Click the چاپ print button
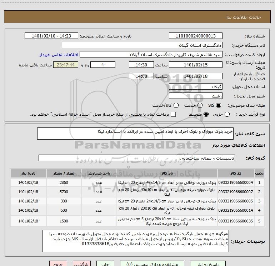The height and width of the screenshot is (266, 275). pos(105,264)
